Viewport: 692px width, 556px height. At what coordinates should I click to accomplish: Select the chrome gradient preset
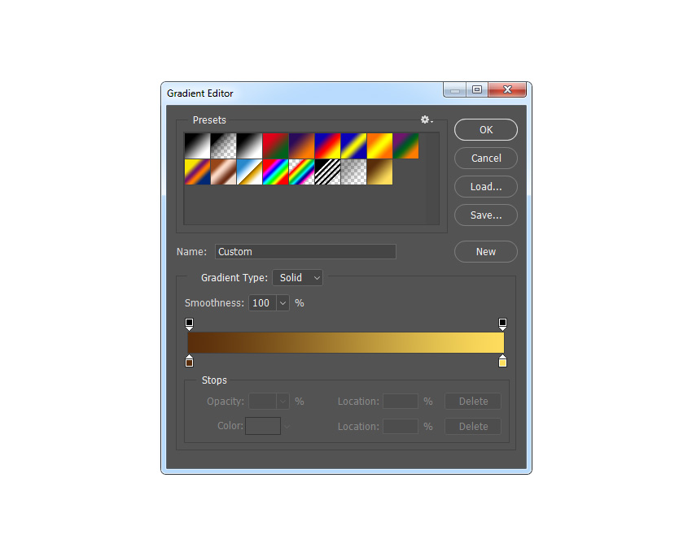(x=249, y=172)
